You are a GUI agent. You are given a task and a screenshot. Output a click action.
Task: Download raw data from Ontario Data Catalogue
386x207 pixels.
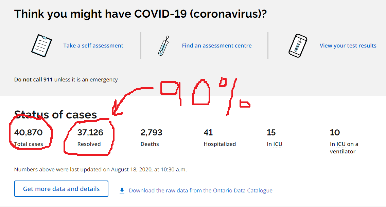pos(200,190)
